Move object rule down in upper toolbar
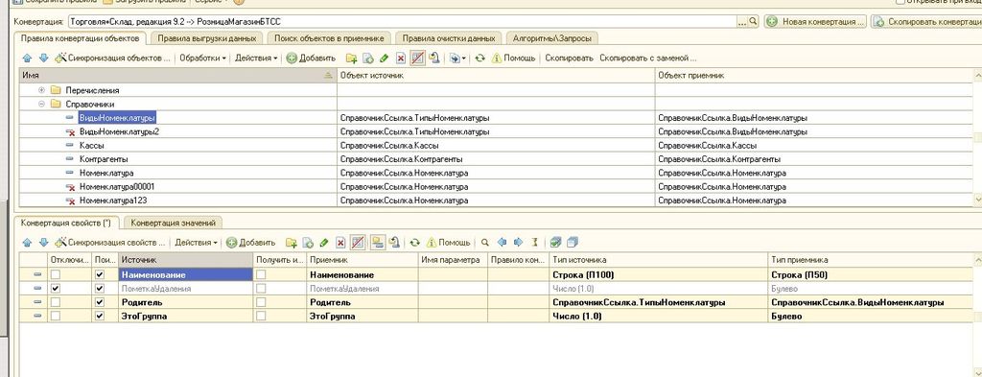 pyautogui.click(x=43, y=59)
